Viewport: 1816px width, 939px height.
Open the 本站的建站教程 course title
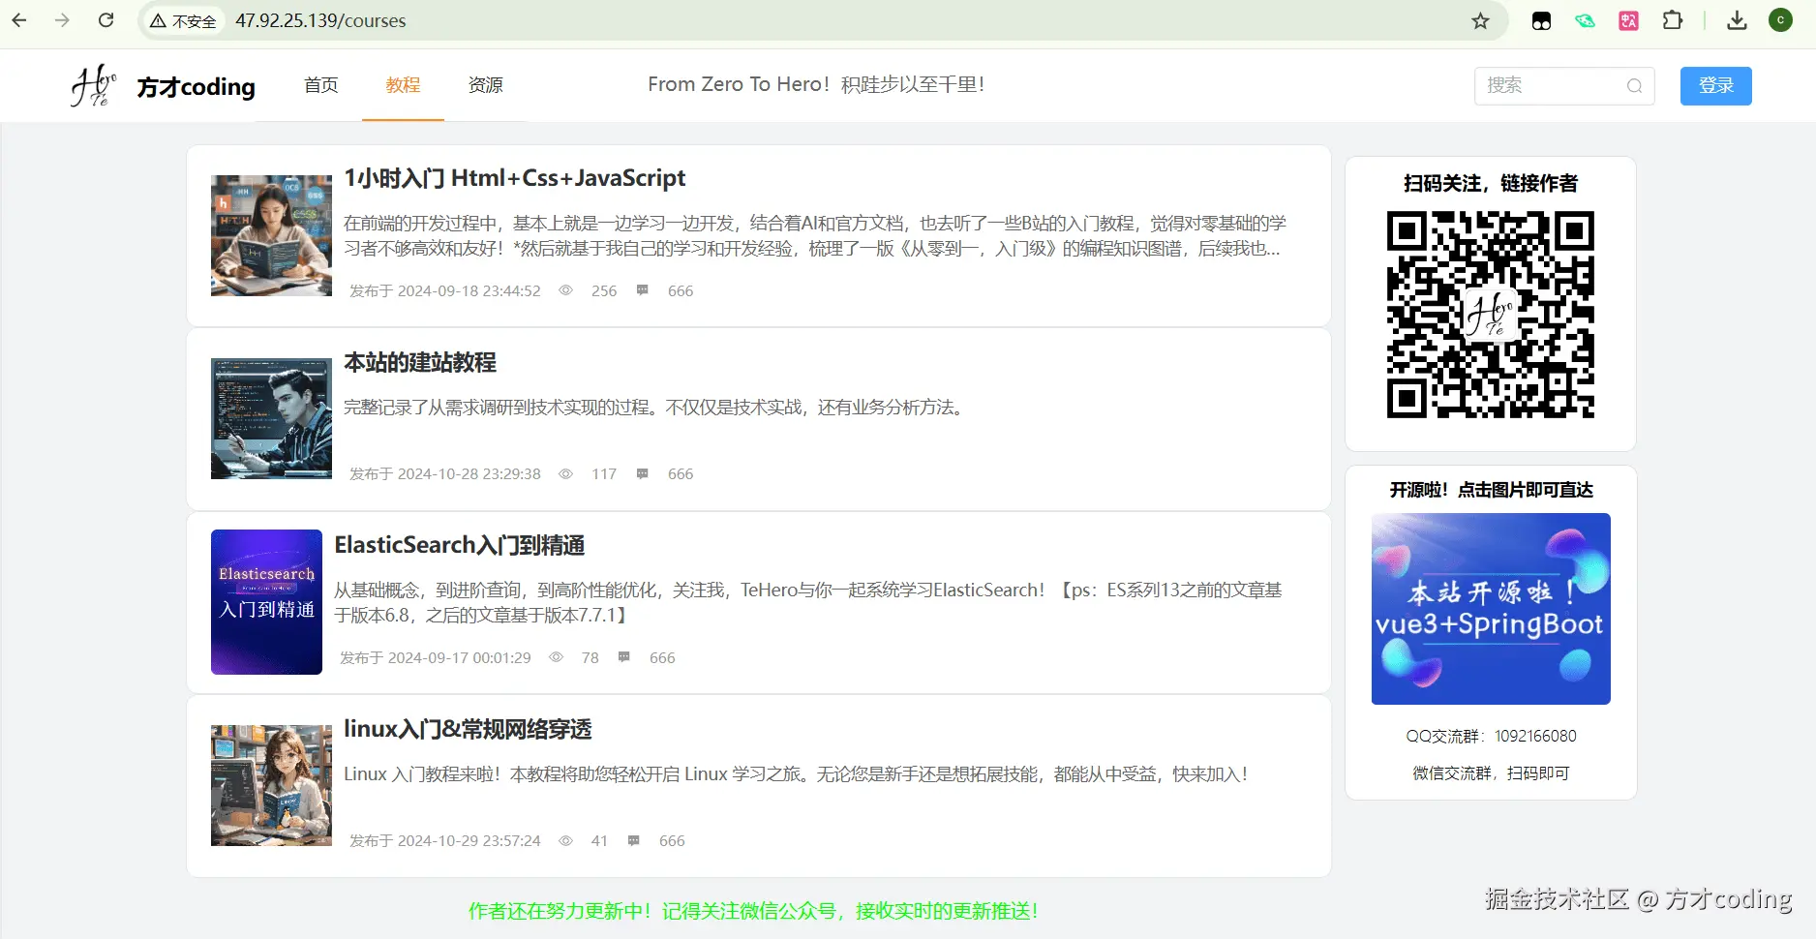point(420,362)
